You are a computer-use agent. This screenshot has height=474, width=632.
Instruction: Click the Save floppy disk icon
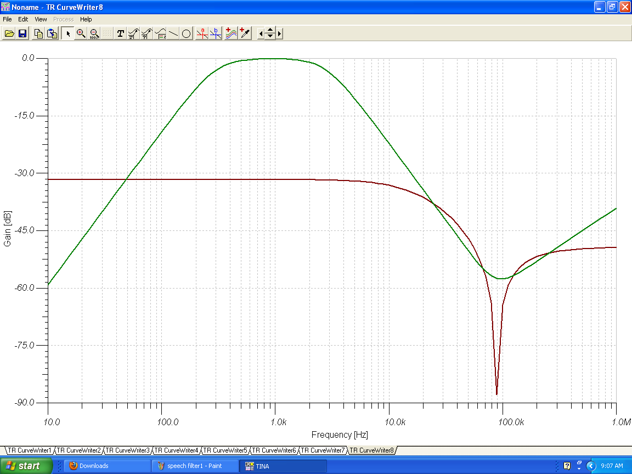[x=22, y=33]
